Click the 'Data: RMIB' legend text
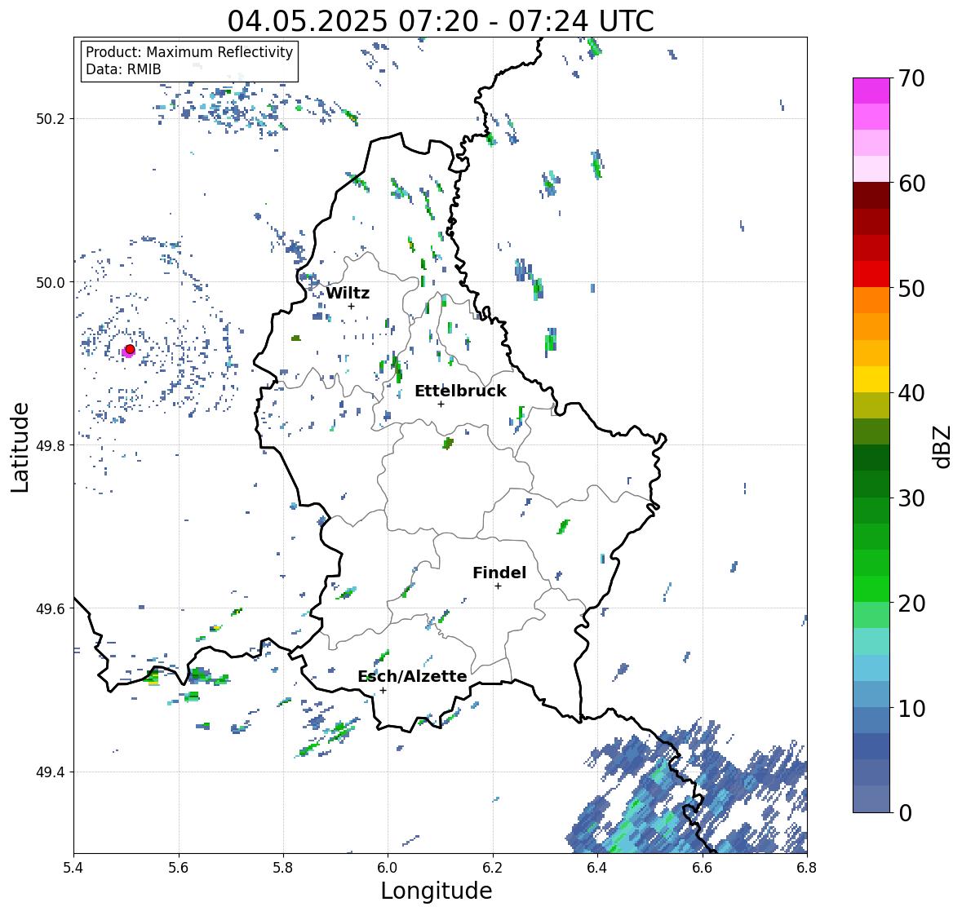The width and height of the screenshot is (962, 911). coord(123,69)
